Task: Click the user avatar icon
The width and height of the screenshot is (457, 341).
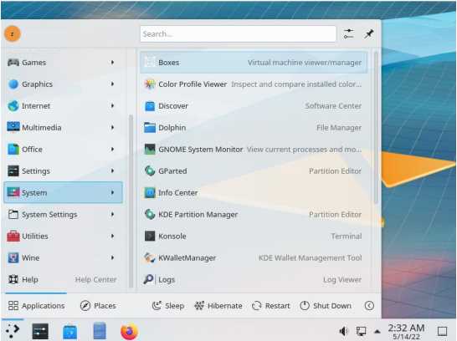Action: tap(13, 33)
